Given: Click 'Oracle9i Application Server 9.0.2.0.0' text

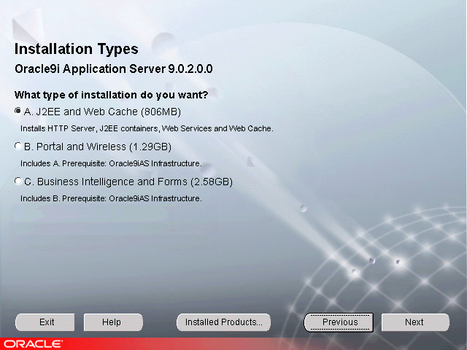Looking at the screenshot, I should [114, 69].
